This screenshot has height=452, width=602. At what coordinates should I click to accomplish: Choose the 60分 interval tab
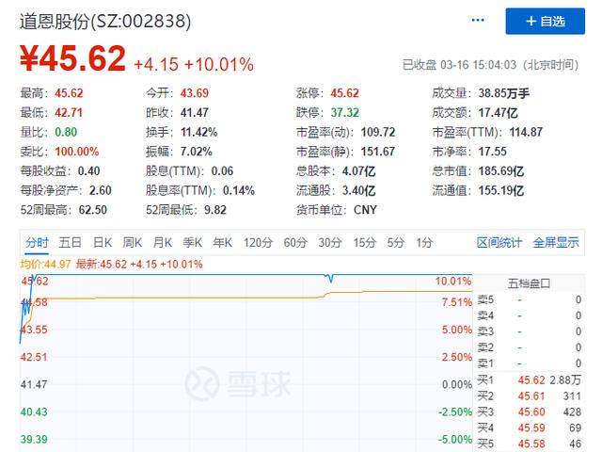(x=295, y=242)
